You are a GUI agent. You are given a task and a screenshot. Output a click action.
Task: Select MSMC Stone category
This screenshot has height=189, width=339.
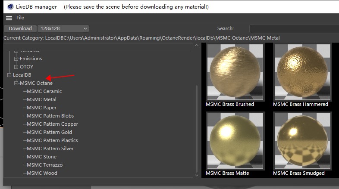tap(41, 157)
